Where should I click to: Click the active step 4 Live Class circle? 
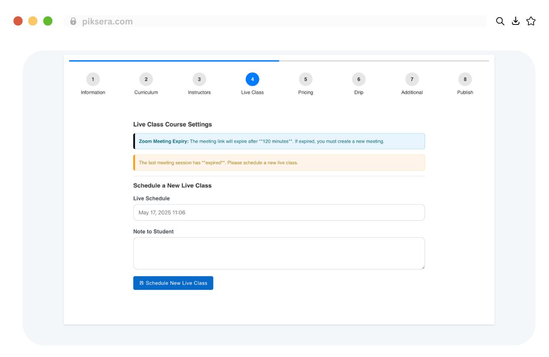pyautogui.click(x=253, y=79)
